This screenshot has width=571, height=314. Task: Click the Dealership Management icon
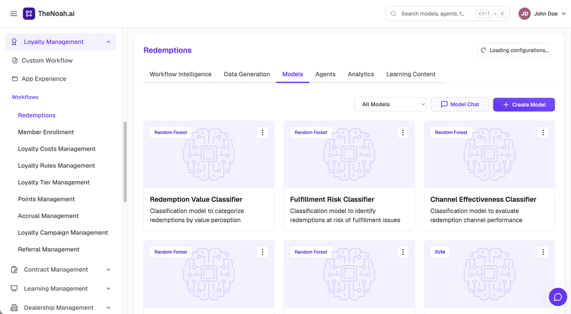[14, 307]
